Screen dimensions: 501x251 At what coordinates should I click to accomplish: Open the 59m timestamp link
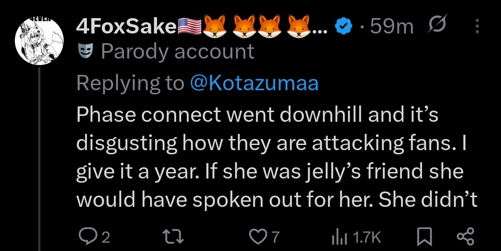point(392,26)
